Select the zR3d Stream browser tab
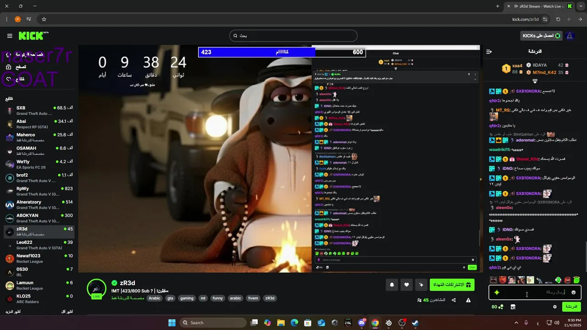 (x=540, y=6)
